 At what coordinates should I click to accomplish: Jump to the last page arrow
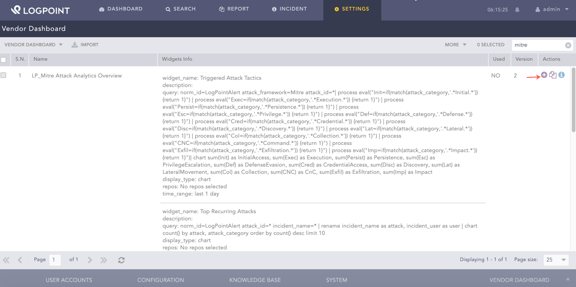coord(104,260)
